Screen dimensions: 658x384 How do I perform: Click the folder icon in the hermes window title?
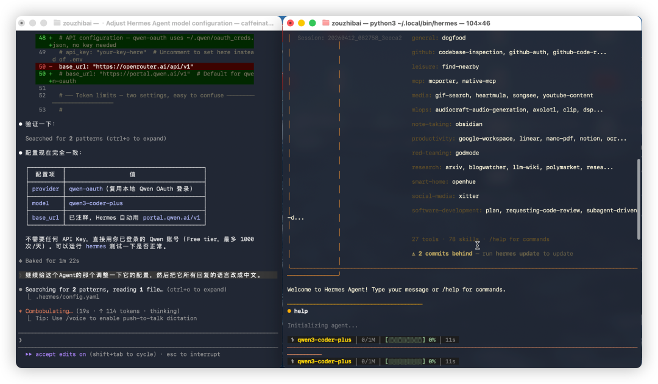[x=326, y=23]
